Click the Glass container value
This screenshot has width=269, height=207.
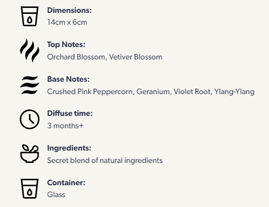(56, 195)
